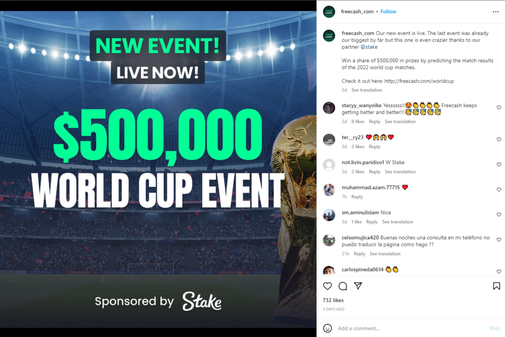Open the three-dot more options menu

coord(496,12)
